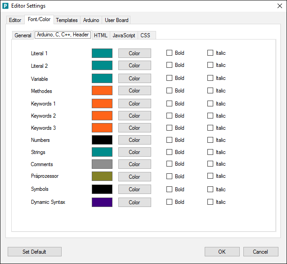This screenshot has height=264, width=287.
Task: Switch to the Editor tab
Action: [x=15, y=20]
